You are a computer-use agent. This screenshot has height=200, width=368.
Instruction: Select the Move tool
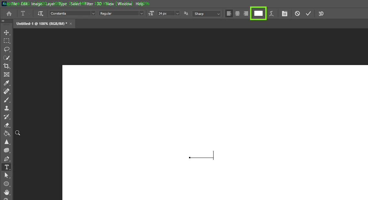[6, 32]
